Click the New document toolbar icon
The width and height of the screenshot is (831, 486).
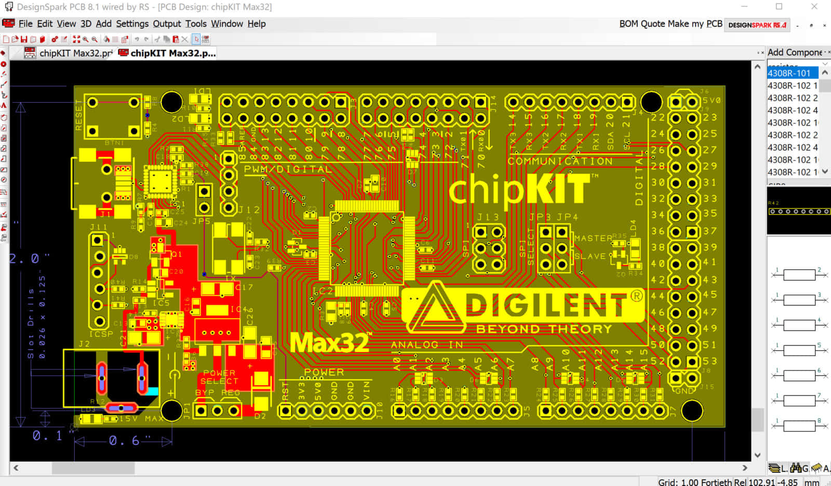[x=6, y=39]
